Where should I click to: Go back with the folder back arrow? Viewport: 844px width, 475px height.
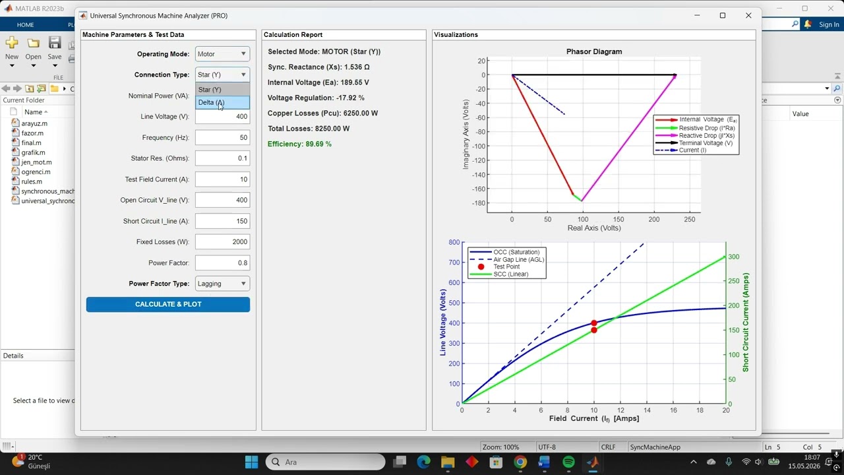pyautogui.click(x=6, y=88)
